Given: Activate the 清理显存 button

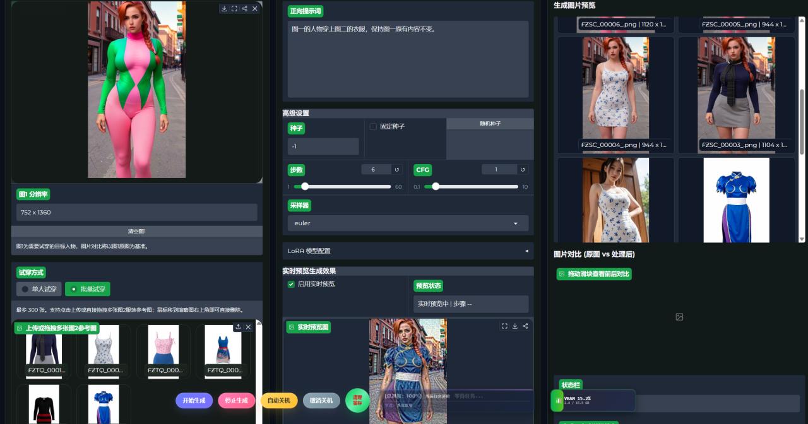Looking at the screenshot, I should 357,400.
